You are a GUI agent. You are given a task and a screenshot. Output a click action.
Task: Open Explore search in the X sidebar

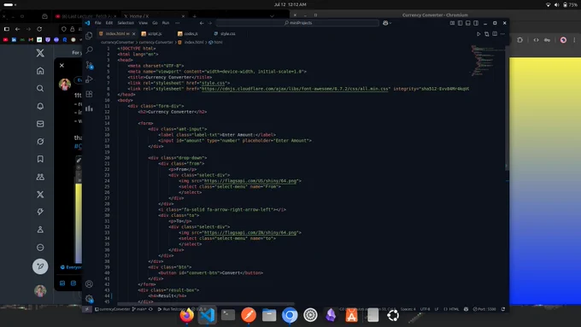pyautogui.click(x=40, y=88)
